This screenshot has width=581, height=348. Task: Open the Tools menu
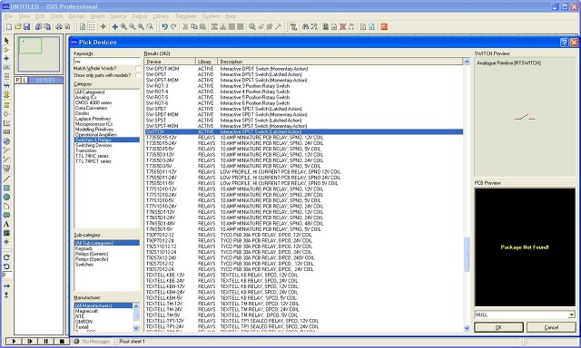(x=56, y=16)
